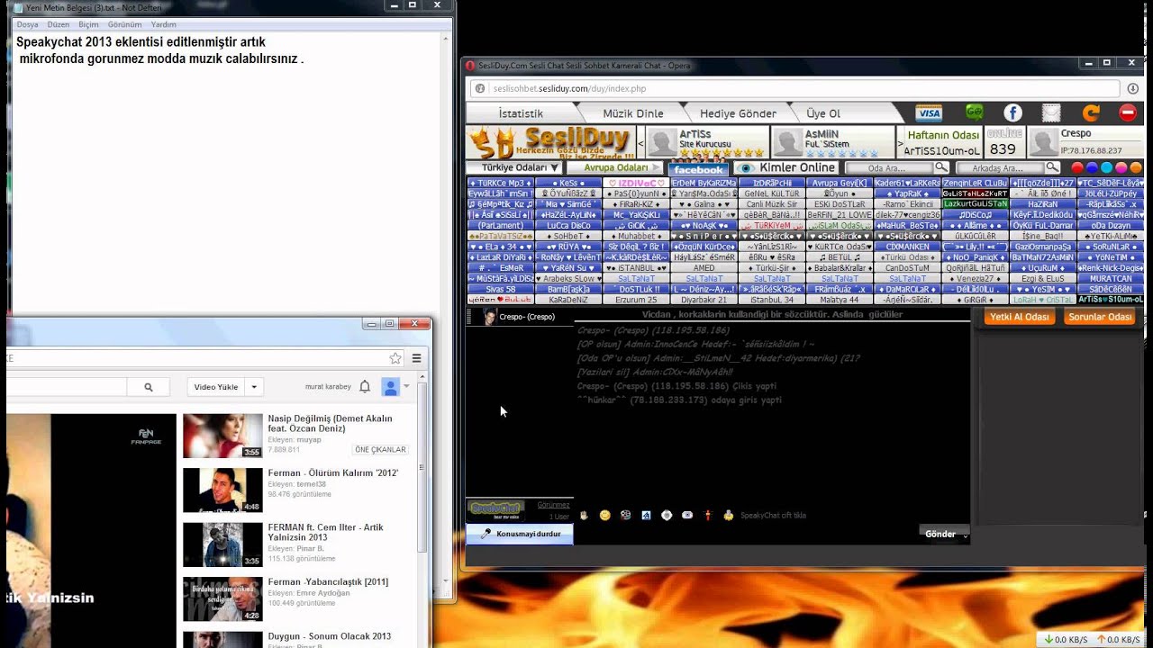Click the webcam icon in chat toolbar

(687, 515)
